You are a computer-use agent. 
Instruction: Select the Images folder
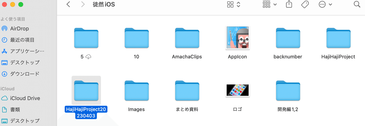(137, 91)
